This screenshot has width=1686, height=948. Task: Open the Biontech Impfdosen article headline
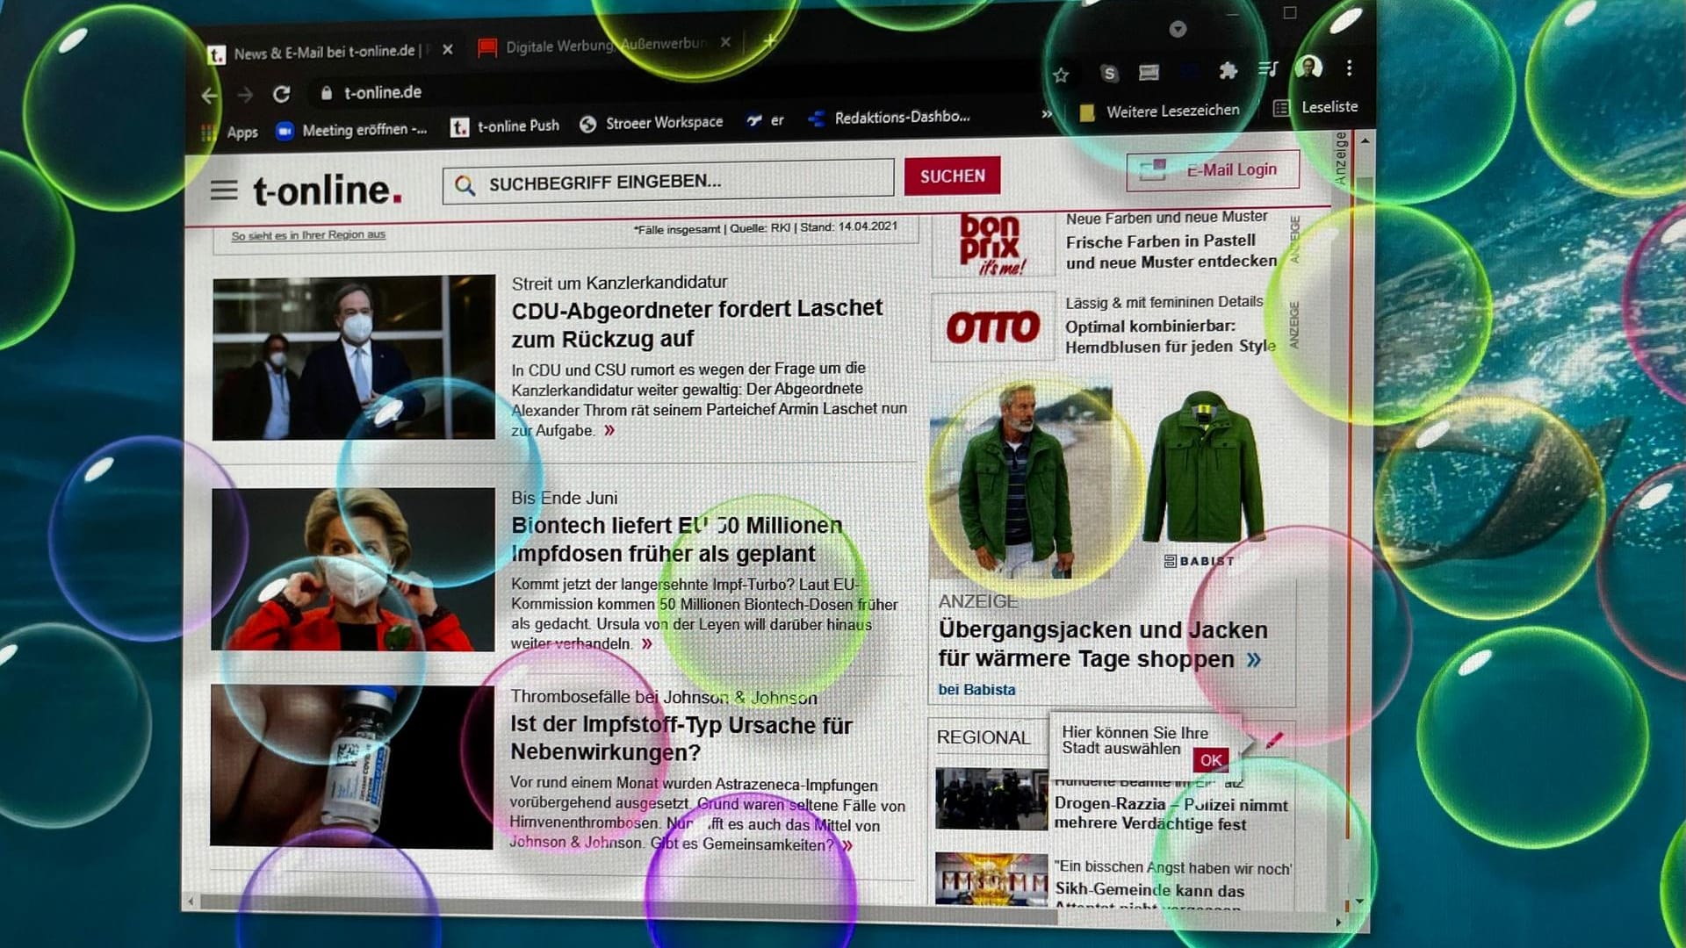(677, 539)
